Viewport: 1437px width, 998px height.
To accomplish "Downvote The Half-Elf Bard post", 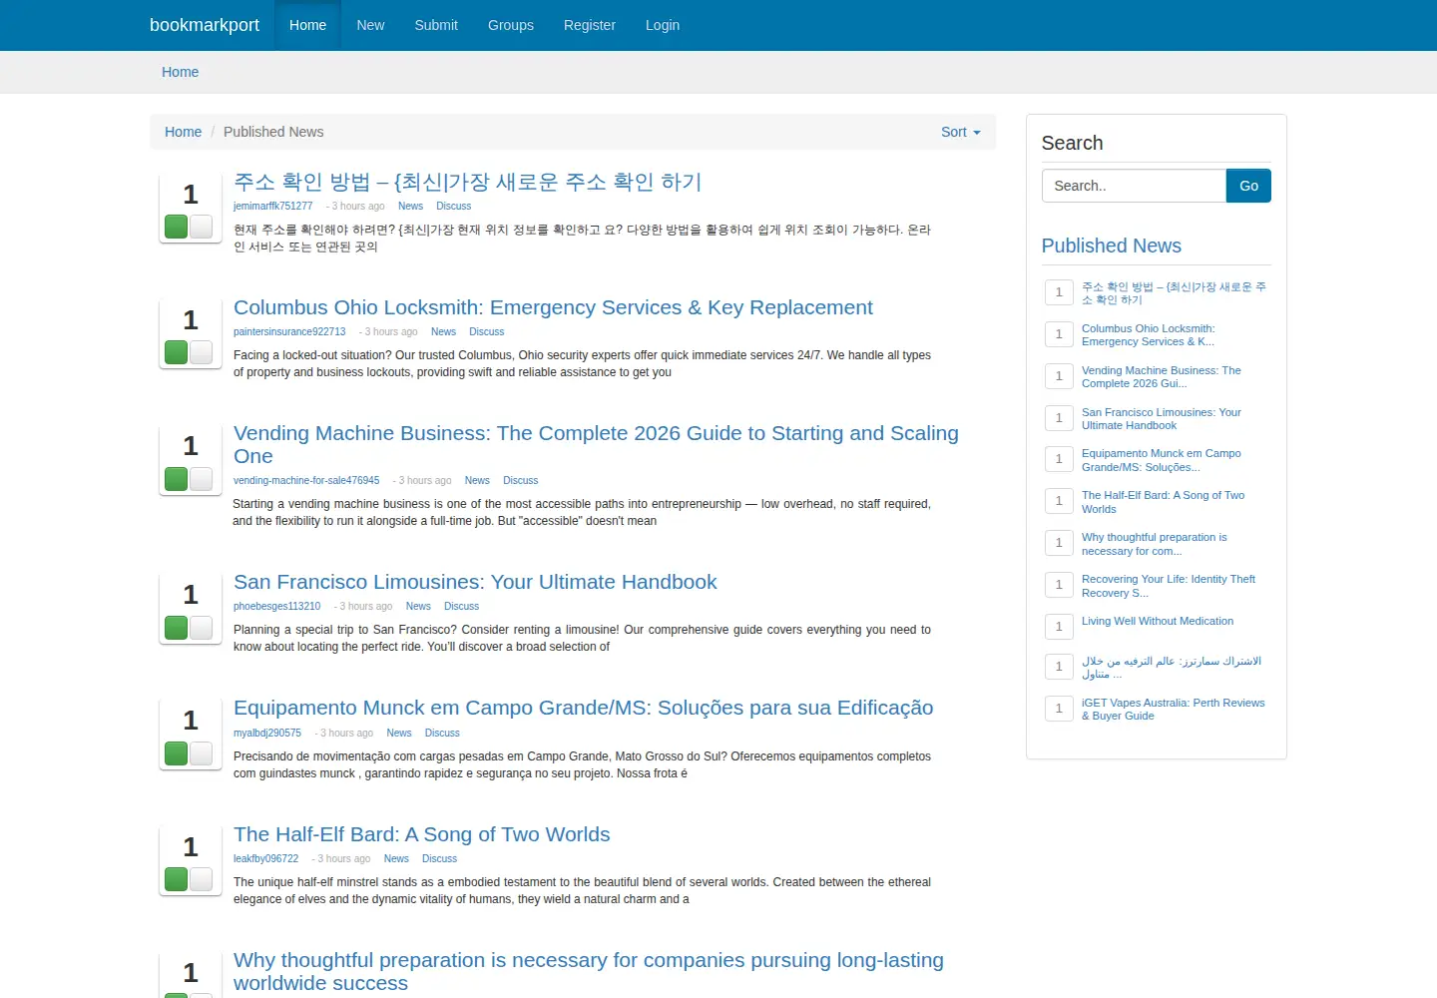I will (x=202, y=879).
